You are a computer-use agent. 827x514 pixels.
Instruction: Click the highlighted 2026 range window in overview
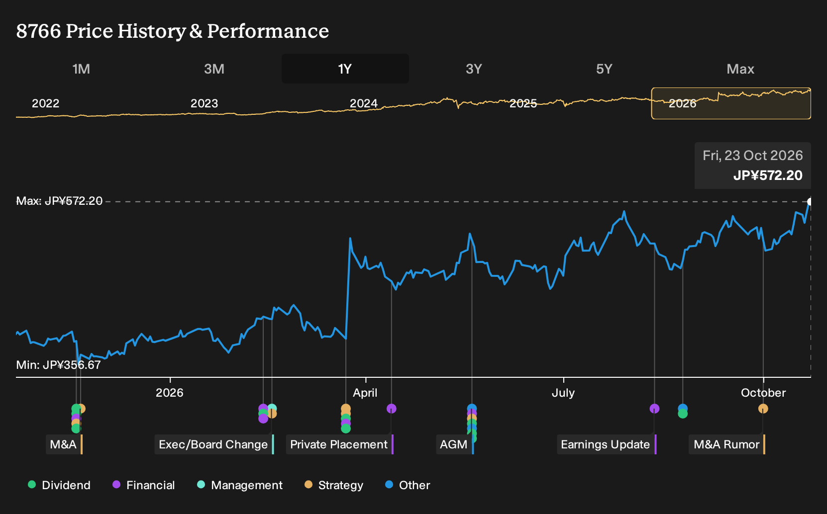[731, 103]
